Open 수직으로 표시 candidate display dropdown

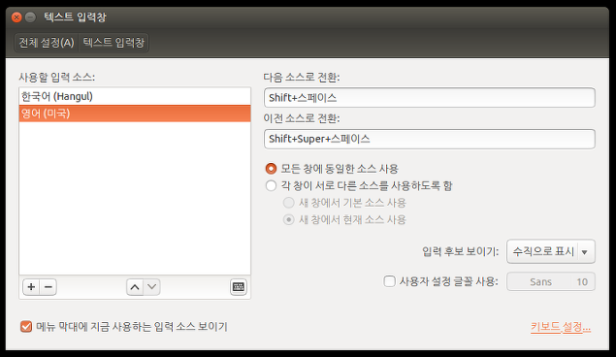point(551,251)
